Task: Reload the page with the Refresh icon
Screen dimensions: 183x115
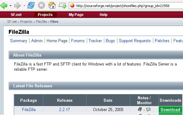Action: [31, 6]
